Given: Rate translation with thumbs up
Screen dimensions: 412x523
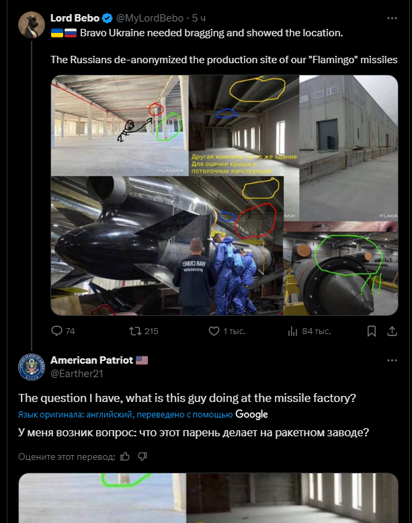Looking at the screenshot, I should pos(124,457).
